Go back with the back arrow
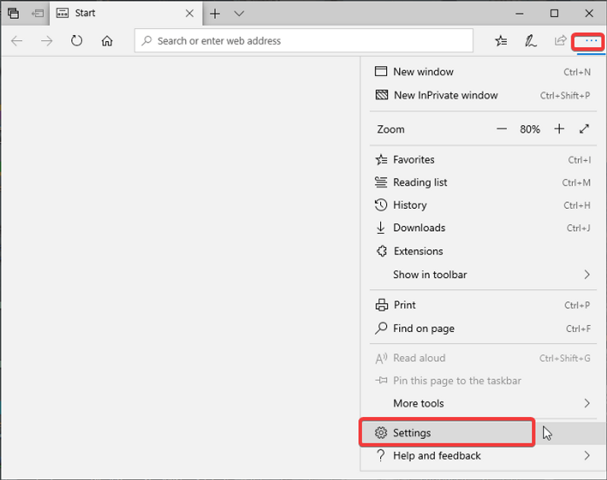The height and width of the screenshot is (480, 607). tap(17, 41)
